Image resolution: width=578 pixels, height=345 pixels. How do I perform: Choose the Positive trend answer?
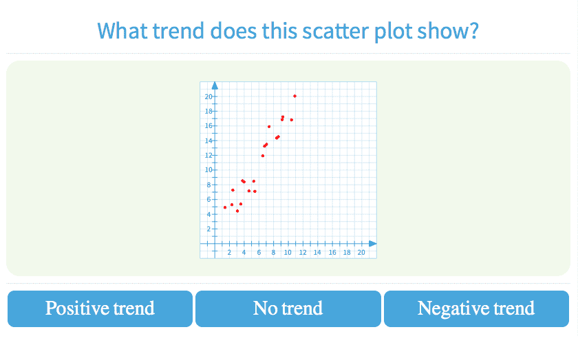(x=100, y=309)
